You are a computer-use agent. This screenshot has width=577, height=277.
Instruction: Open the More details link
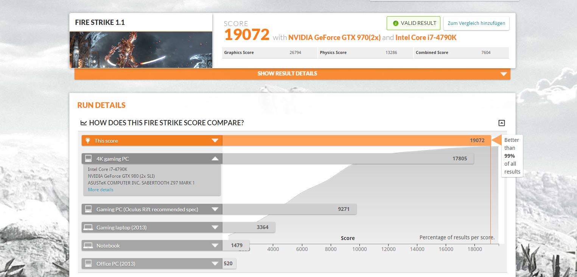point(101,190)
